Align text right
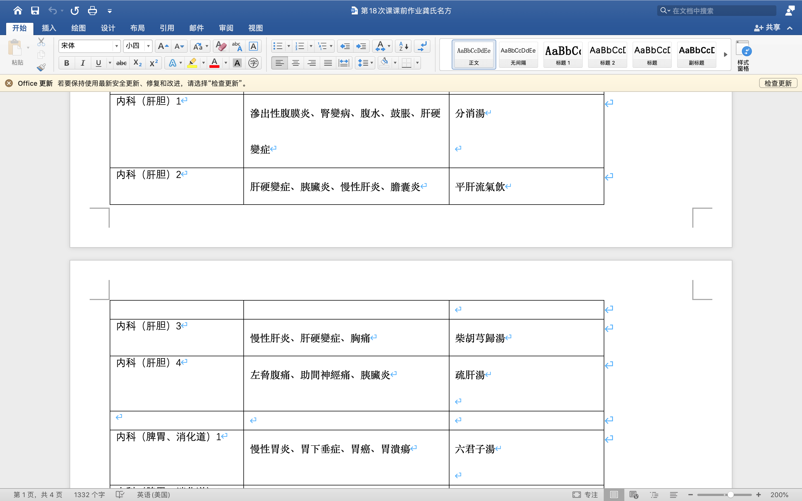Image resolution: width=802 pixels, height=501 pixels. click(312, 63)
